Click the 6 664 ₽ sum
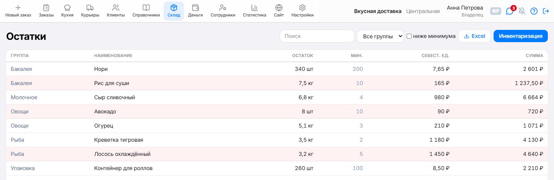554x180 pixels. point(533,97)
